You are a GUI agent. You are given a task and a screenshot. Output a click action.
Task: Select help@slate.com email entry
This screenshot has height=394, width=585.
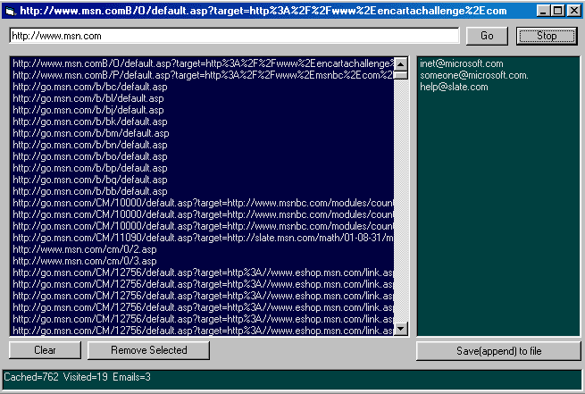[454, 87]
